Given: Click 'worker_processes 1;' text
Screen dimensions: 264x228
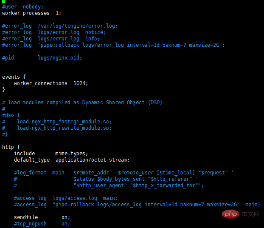Looking at the screenshot, I should 31,13.
